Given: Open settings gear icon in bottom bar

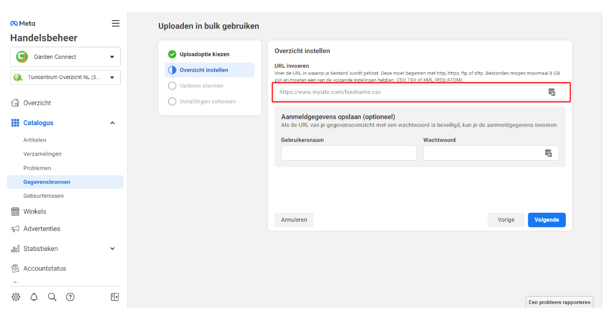Looking at the screenshot, I should click(x=16, y=297).
